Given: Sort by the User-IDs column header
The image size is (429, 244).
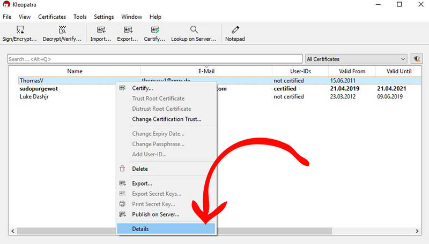Looking at the screenshot, I should [x=300, y=71].
